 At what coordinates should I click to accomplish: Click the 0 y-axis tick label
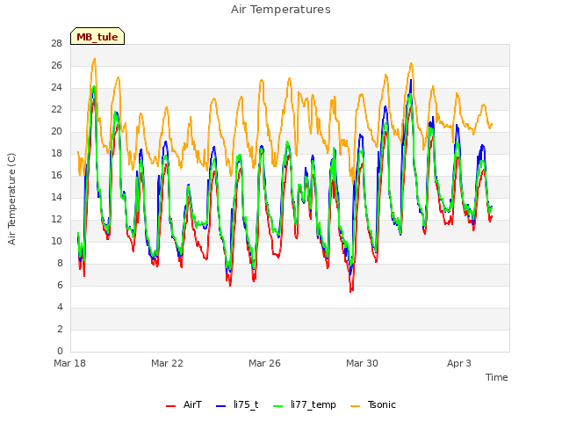(60, 351)
